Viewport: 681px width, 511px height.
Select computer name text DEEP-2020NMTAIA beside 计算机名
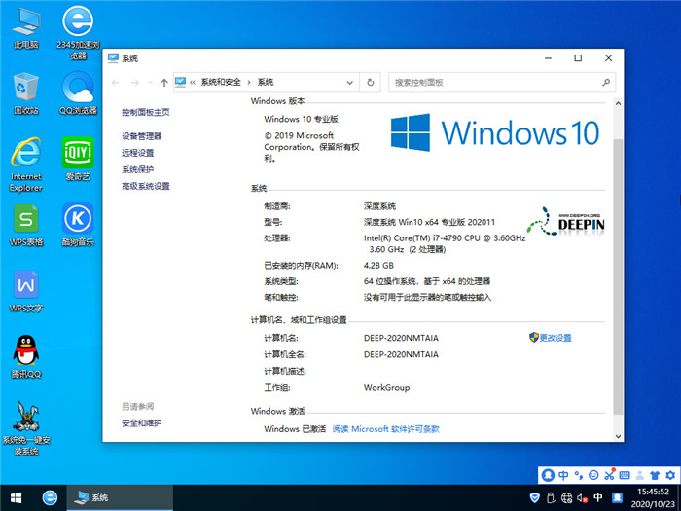tap(401, 338)
